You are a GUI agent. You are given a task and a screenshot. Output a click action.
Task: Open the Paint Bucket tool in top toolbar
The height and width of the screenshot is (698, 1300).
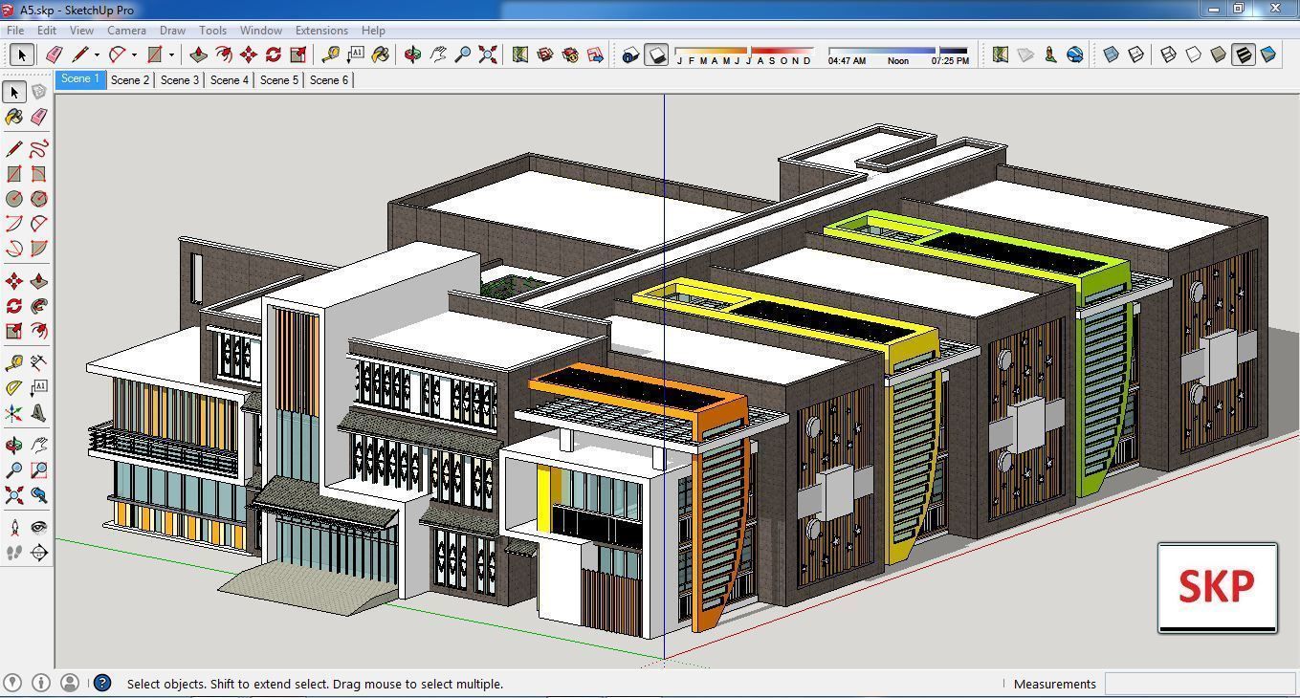point(380,55)
